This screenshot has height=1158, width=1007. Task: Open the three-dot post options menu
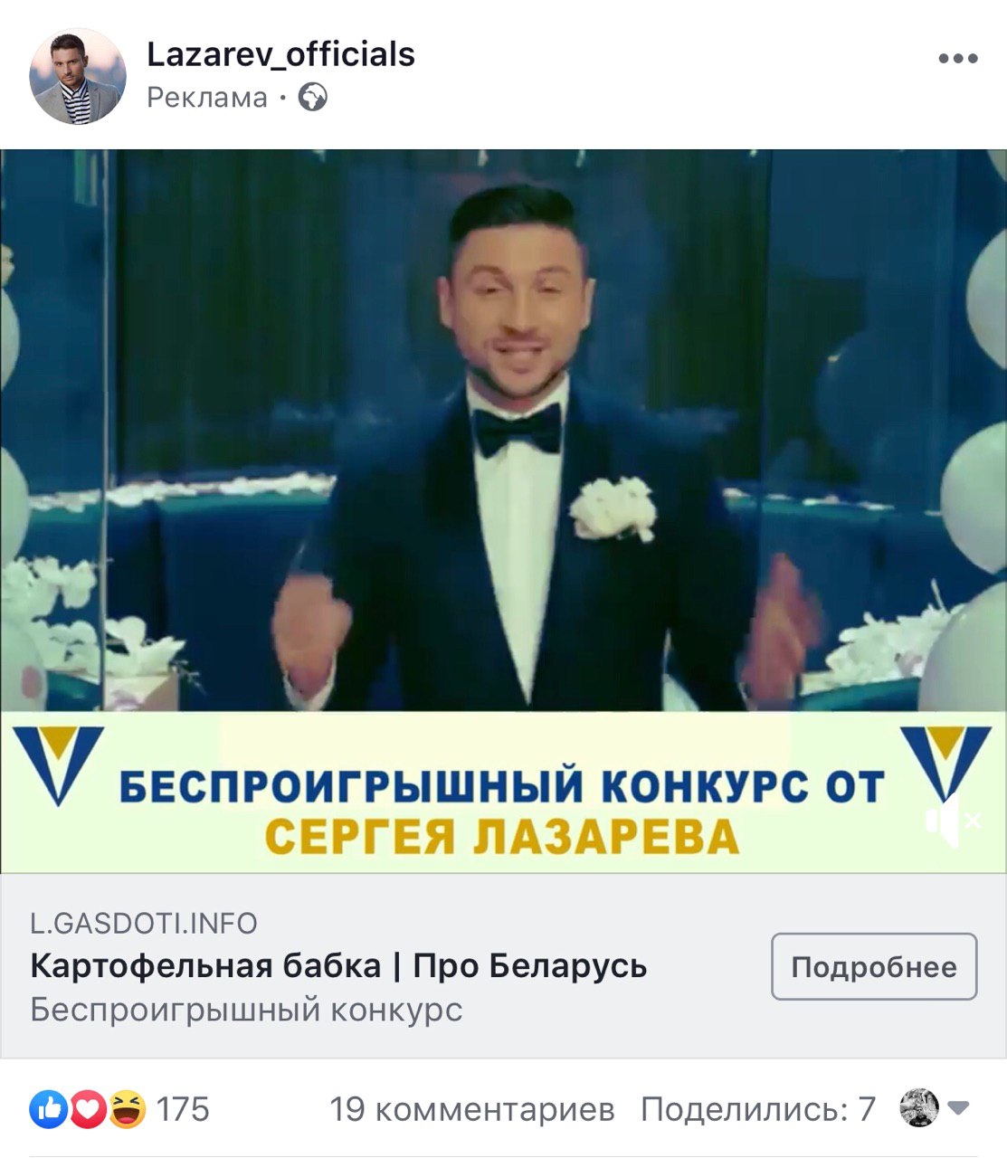coord(957,59)
